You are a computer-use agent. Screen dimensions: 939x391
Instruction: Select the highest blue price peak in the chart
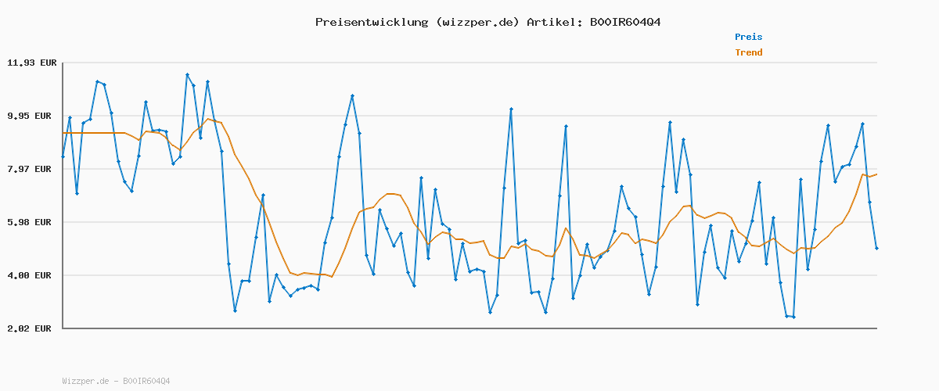tap(187, 75)
